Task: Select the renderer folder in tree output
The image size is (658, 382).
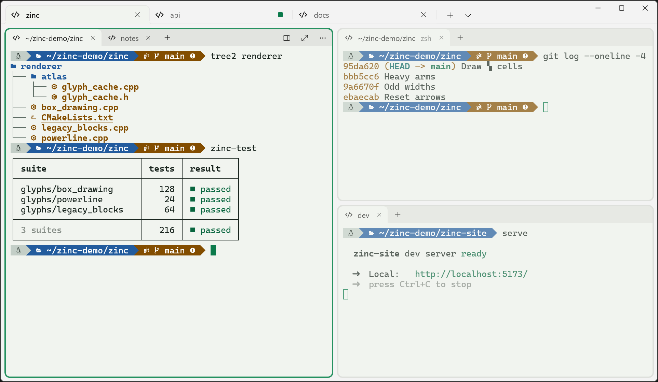Action: pyautogui.click(x=41, y=67)
